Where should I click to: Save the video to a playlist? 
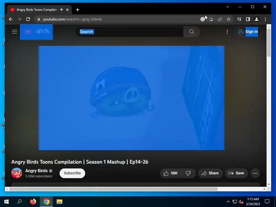pos(236,173)
